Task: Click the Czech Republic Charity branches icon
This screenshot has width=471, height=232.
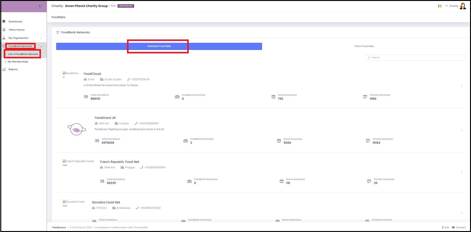Action: tap(369, 181)
